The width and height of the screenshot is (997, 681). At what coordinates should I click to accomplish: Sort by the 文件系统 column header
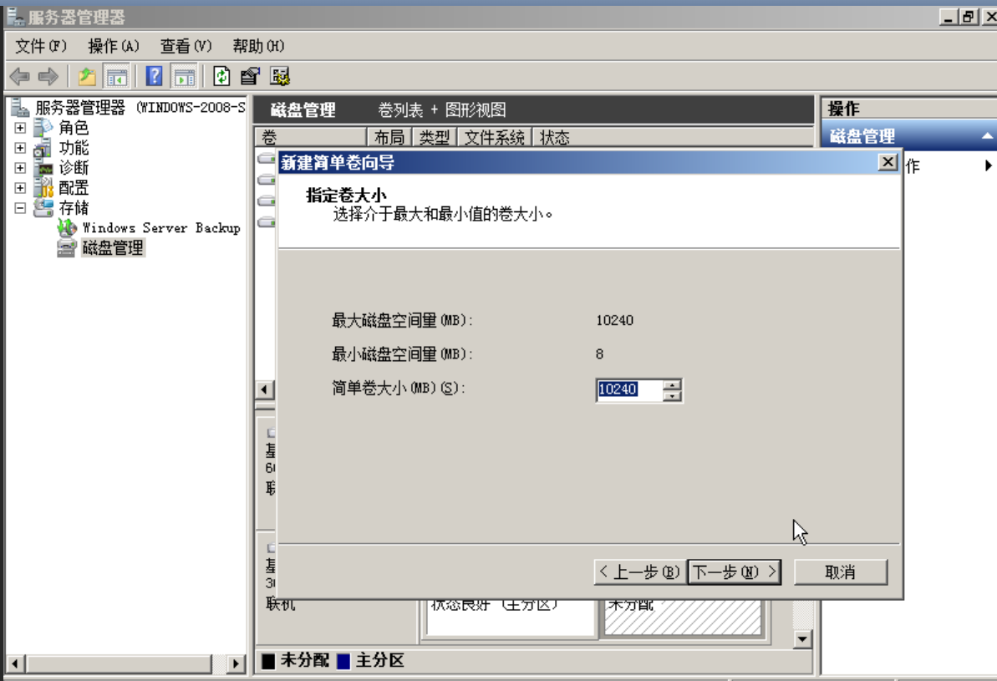pyautogui.click(x=495, y=137)
